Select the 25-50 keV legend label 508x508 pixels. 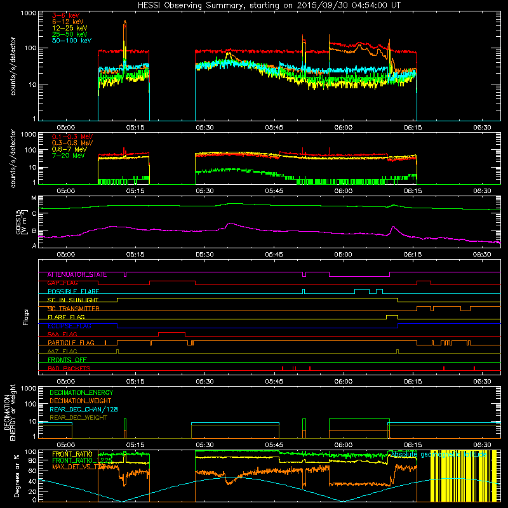(x=70, y=34)
